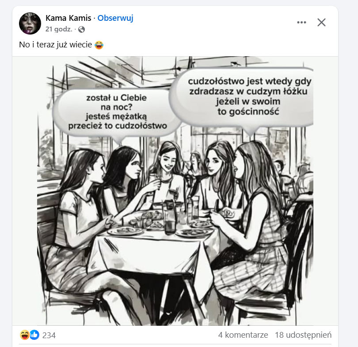
Task: Open Kama Kamis profile picture
Action: 30,23
